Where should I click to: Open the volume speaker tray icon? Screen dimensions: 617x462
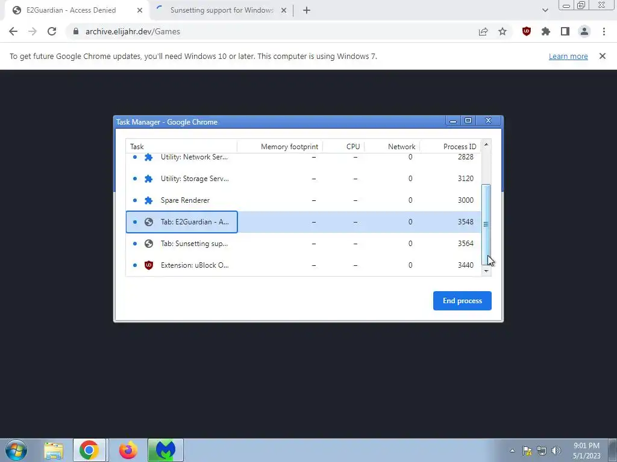[x=556, y=451]
